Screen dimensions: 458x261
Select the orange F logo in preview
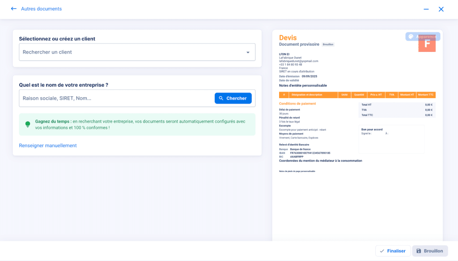tap(427, 45)
